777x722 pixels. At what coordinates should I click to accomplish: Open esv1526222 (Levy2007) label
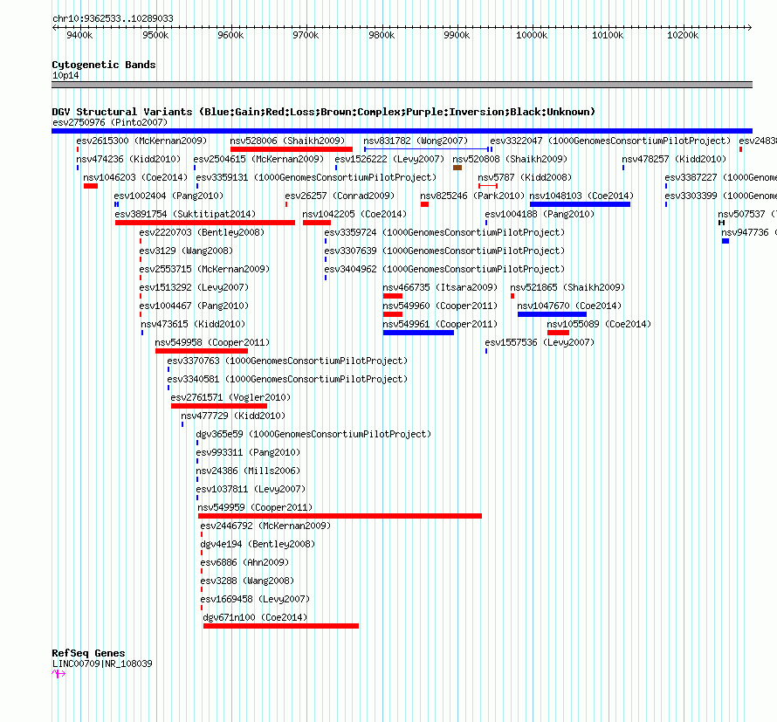389,159
